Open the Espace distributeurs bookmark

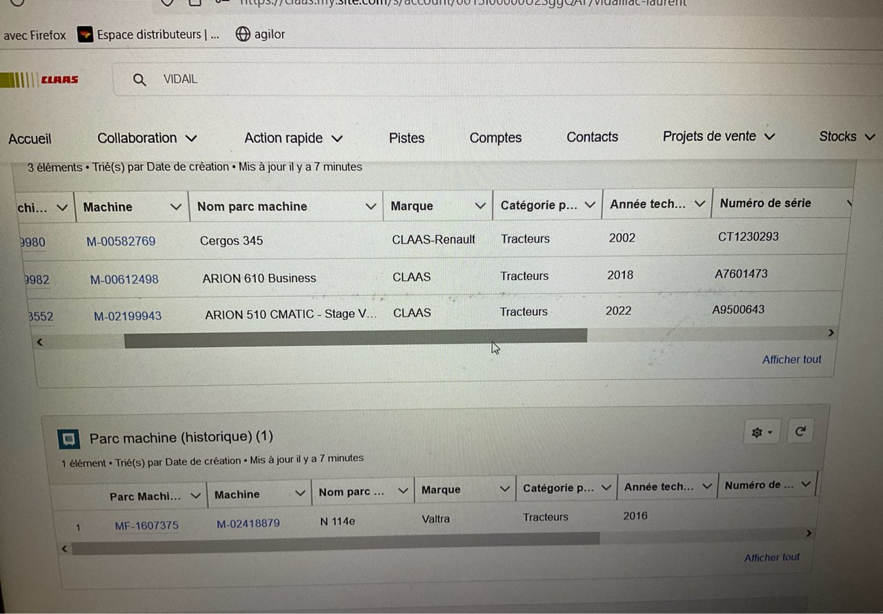coord(148,34)
